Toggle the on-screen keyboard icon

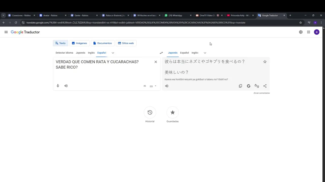(x=151, y=86)
